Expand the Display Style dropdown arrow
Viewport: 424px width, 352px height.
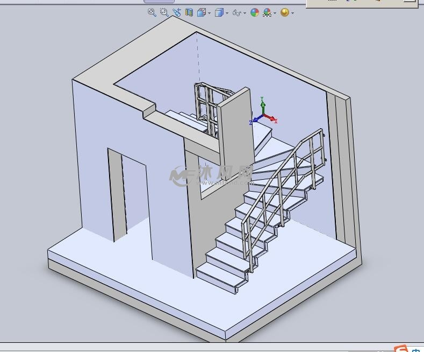pyautogui.click(x=227, y=13)
